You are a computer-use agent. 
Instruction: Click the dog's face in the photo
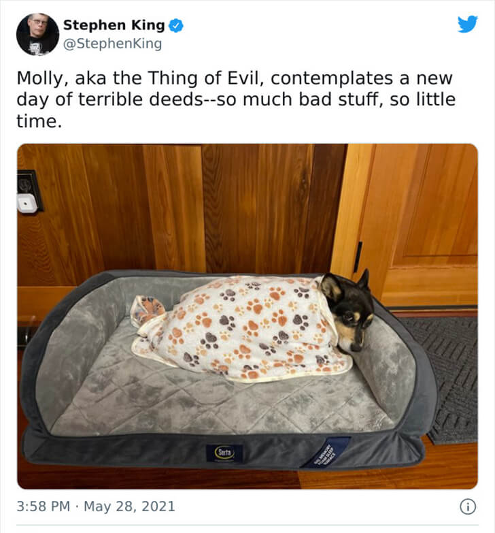(x=349, y=312)
